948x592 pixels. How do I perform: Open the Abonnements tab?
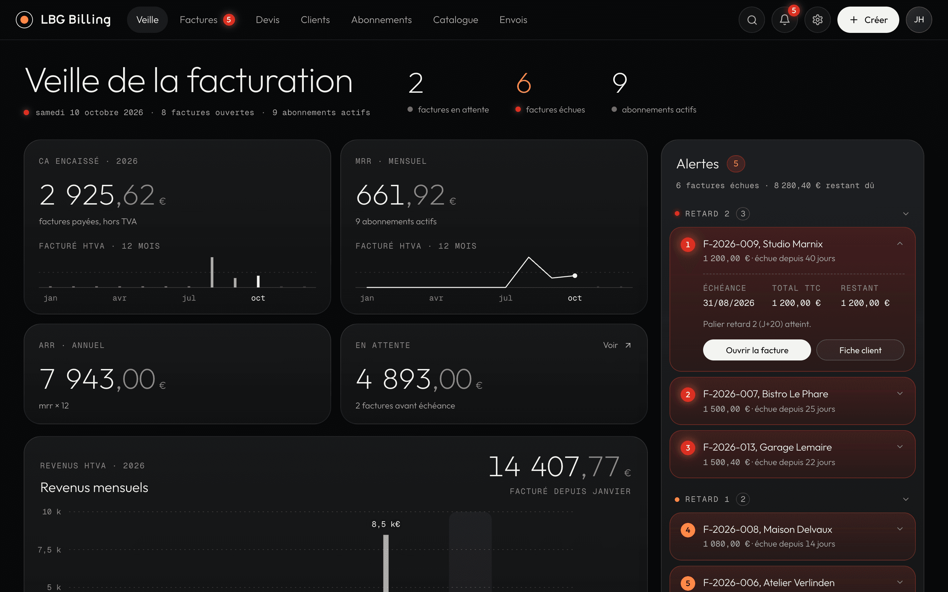(x=382, y=20)
